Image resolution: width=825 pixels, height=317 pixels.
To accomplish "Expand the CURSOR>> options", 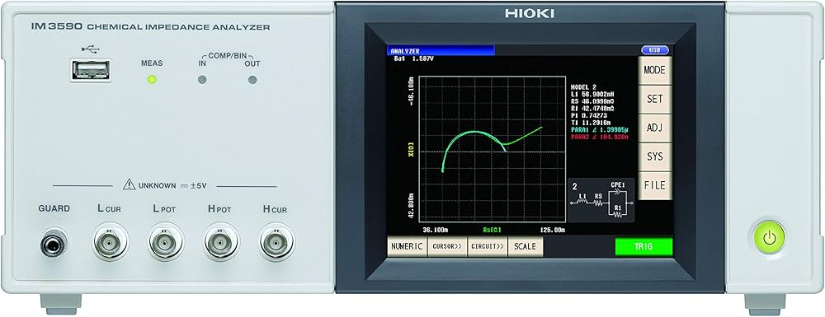I will click(447, 247).
